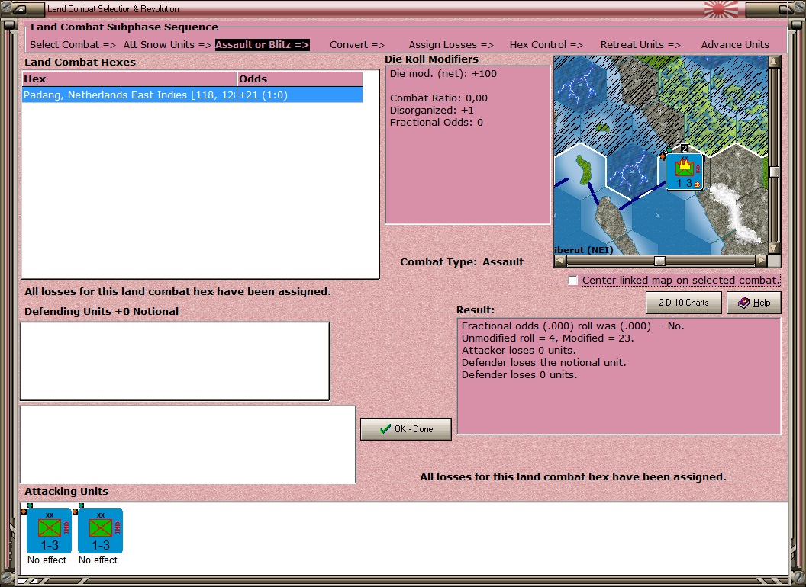Click the Disorganized: +1 modifier line

tap(432, 111)
